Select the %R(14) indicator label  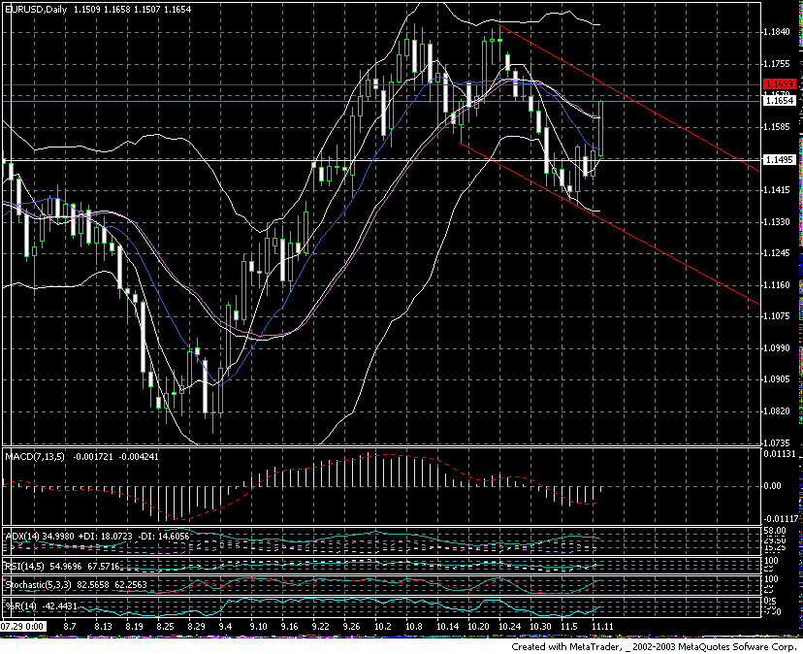(21, 606)
